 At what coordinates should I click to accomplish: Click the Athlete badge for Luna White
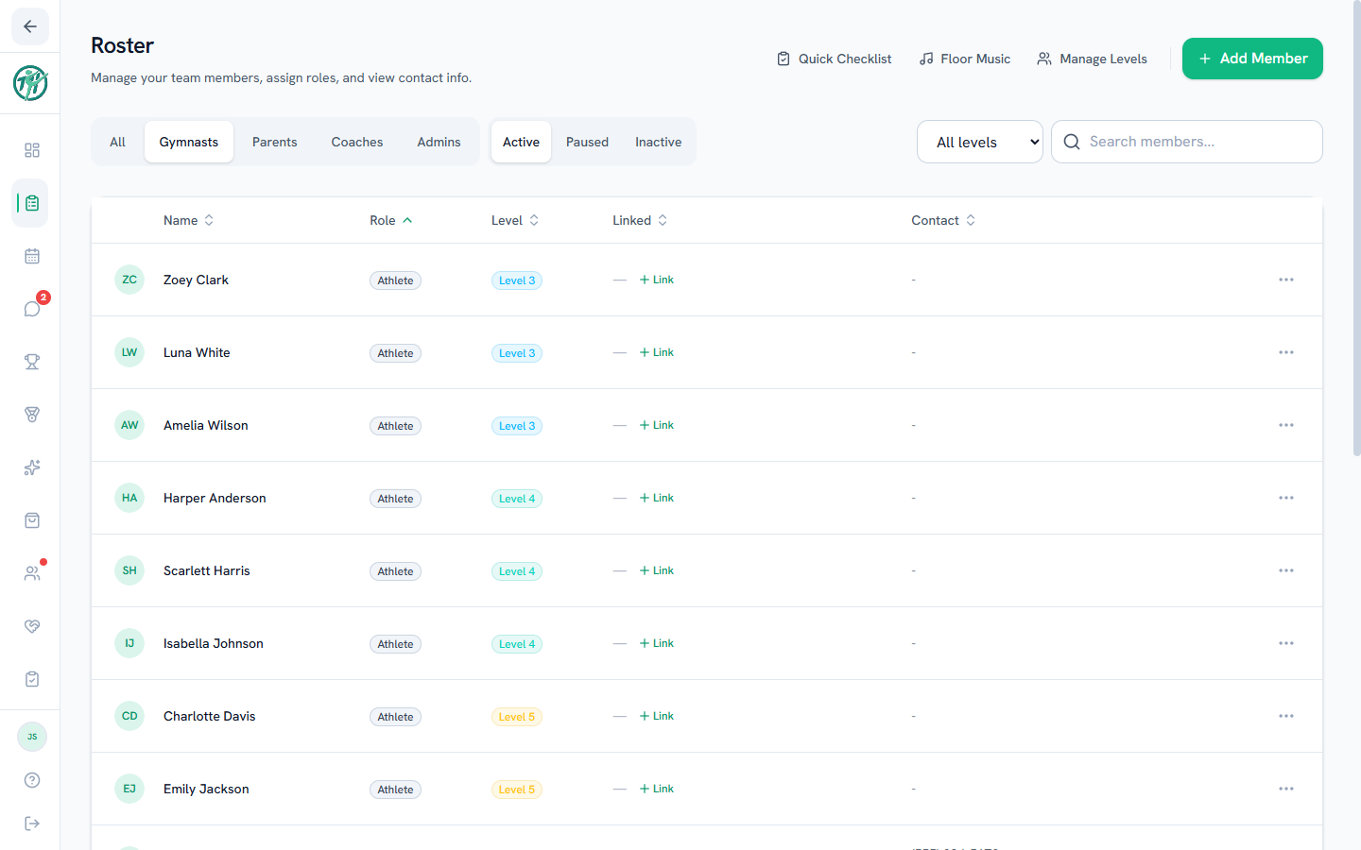(395, 353)
